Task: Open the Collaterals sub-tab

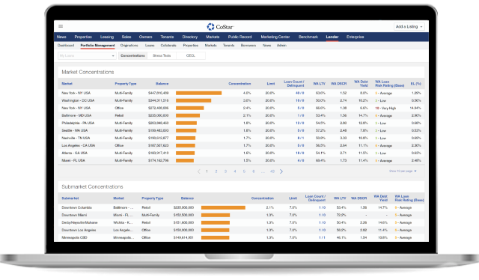Action: click(168, 45)
